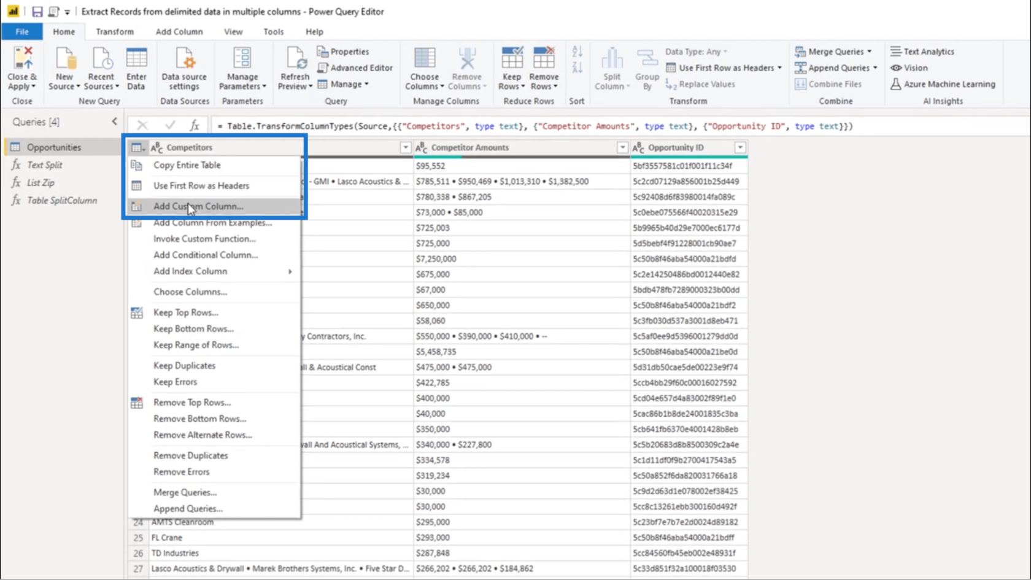Screen dimensions: 1031x580
Task: Open the Tools tab
Action: pos(274,31)
